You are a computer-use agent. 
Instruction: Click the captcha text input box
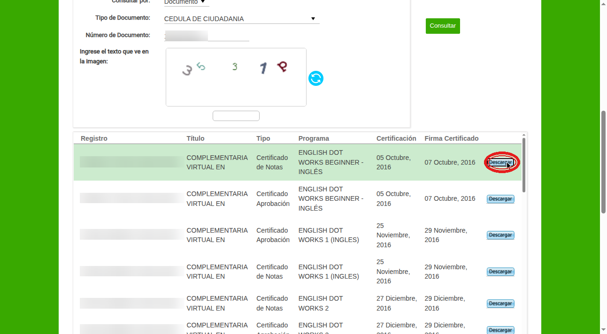point(236,116)
